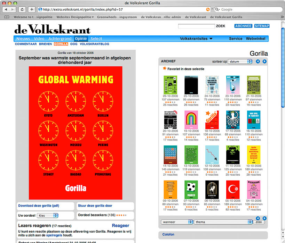
Task: Click Oordeel bezoekers (136) star rating
Action: [x=121, y=215]
